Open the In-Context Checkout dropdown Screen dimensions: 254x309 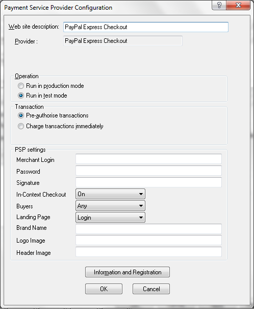(110, 194)
